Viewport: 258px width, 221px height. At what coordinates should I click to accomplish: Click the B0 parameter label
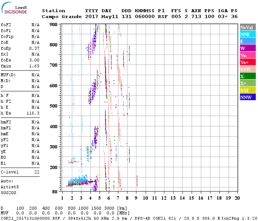[x=3, y=157]
